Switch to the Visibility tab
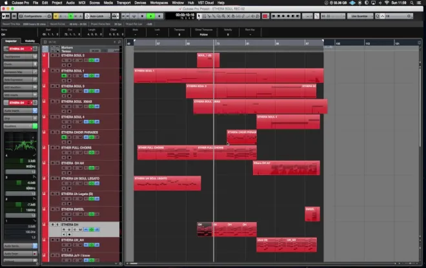This screenshot has width=426, height=268. [30, 41]
